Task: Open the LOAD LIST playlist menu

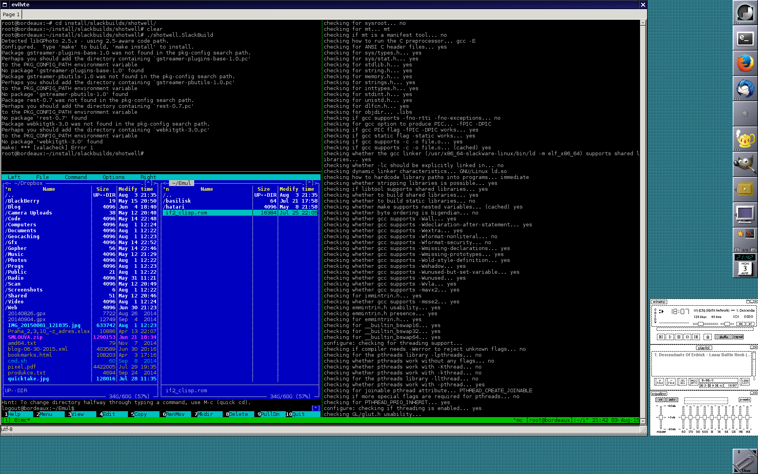Action: click(745, 382)
